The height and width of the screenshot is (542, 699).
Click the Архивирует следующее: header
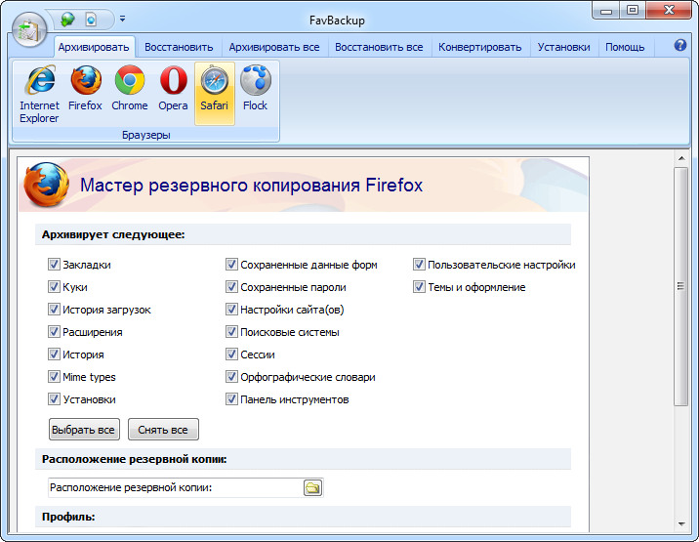[x=304, y=234]
